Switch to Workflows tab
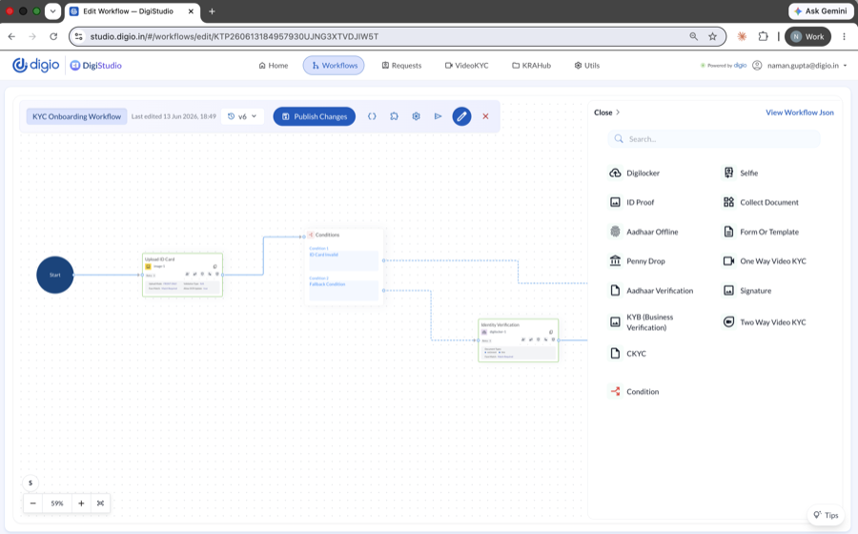The image size is (858, 534). pyautogui.click(x=334, y=65)
